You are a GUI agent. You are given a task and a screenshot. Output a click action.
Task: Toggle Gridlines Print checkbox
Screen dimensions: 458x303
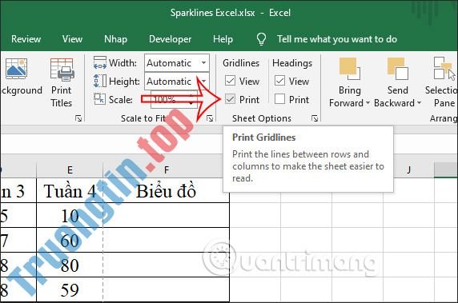[230, 99]
